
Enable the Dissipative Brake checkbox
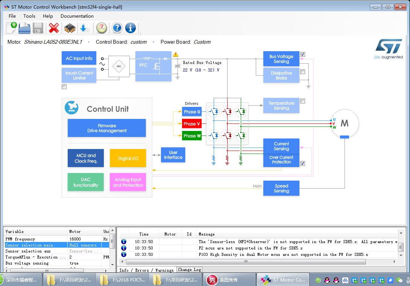tap(302, 72)
